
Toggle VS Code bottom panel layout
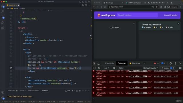coord(83,2)
